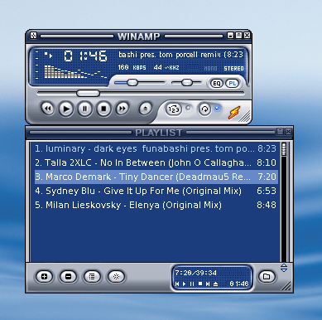Click the volume slider knob
The width and height of the screenshot is (322, 320).
coord(132,82)
